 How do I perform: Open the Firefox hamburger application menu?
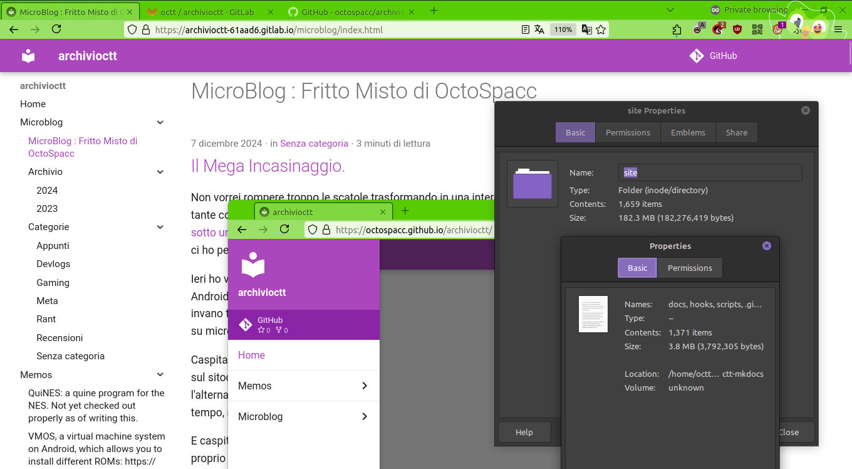coord(838,29)
